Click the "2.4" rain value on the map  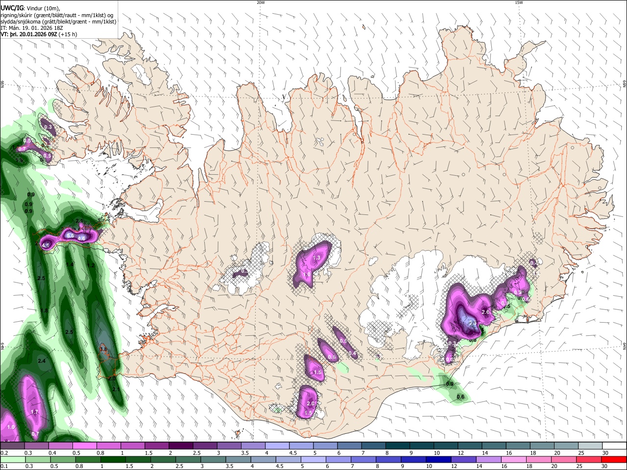pos(42,361)
